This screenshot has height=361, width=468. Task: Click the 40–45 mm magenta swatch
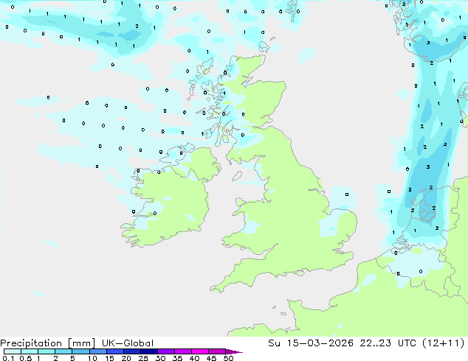pos(200,351)
